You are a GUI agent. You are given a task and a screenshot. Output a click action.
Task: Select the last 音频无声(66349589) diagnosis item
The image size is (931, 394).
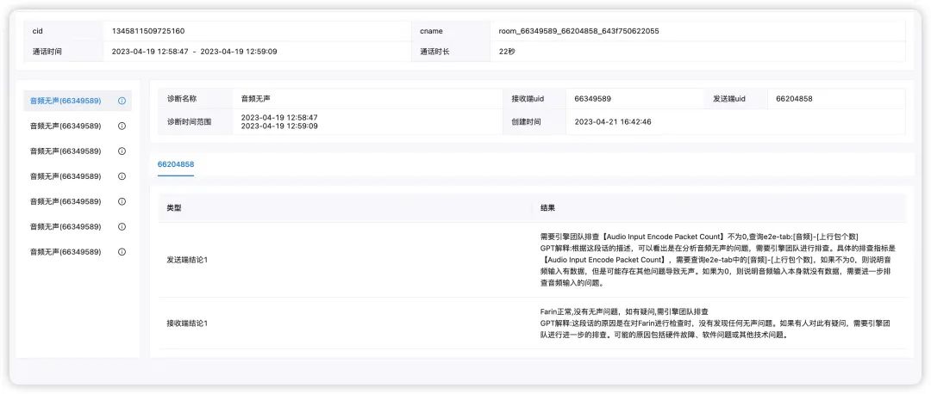tap(66, 252)
